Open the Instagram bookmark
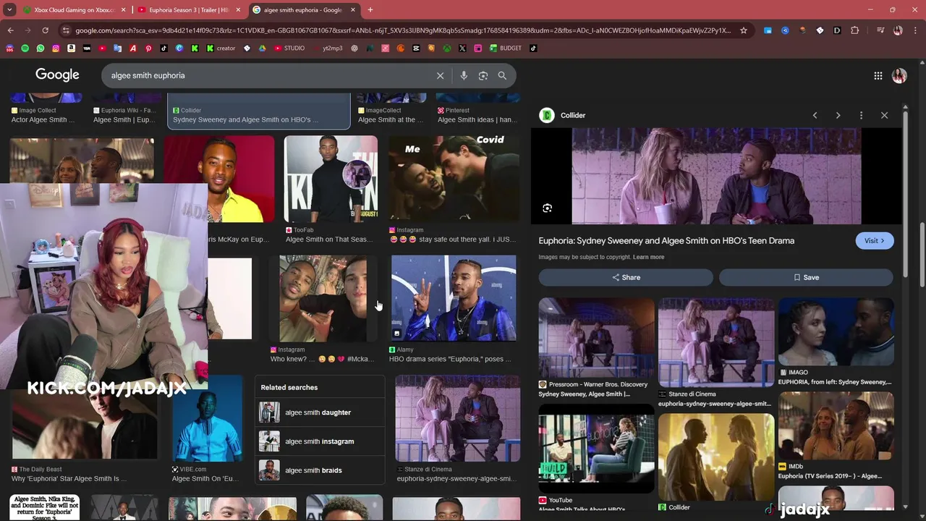This screenshot has width=926, height=521. (56, 48)
